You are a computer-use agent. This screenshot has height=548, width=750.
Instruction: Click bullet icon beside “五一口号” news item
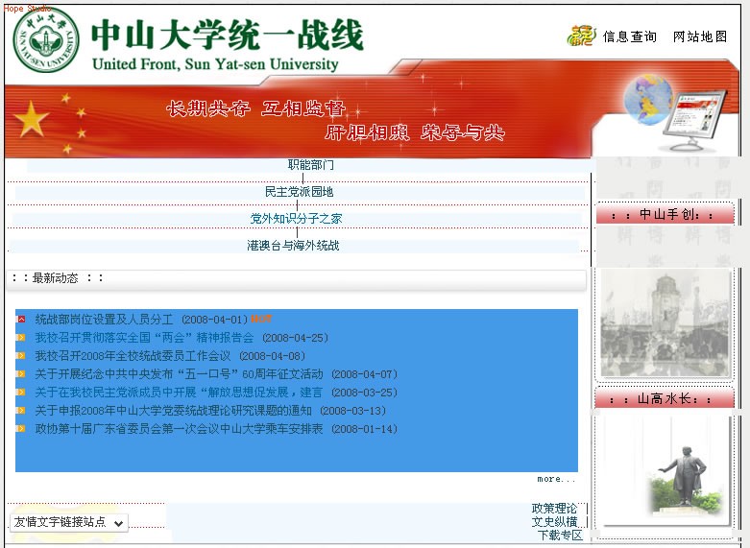tap(20, 374)
